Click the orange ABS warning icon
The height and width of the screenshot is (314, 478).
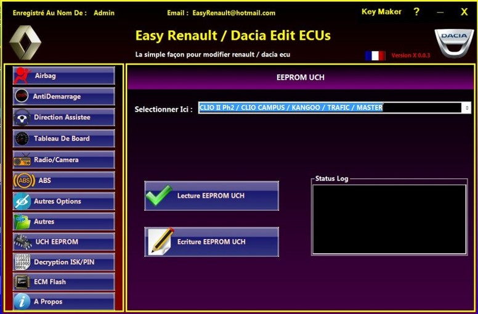[24, 181]
